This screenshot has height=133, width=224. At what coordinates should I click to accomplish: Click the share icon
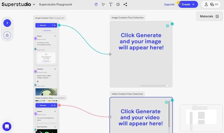[125, 4]
